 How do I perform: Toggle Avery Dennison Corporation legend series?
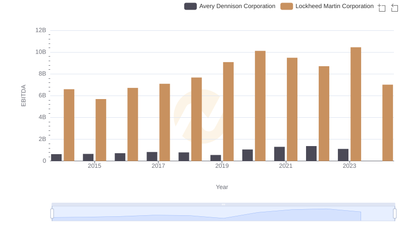[230, 6]
